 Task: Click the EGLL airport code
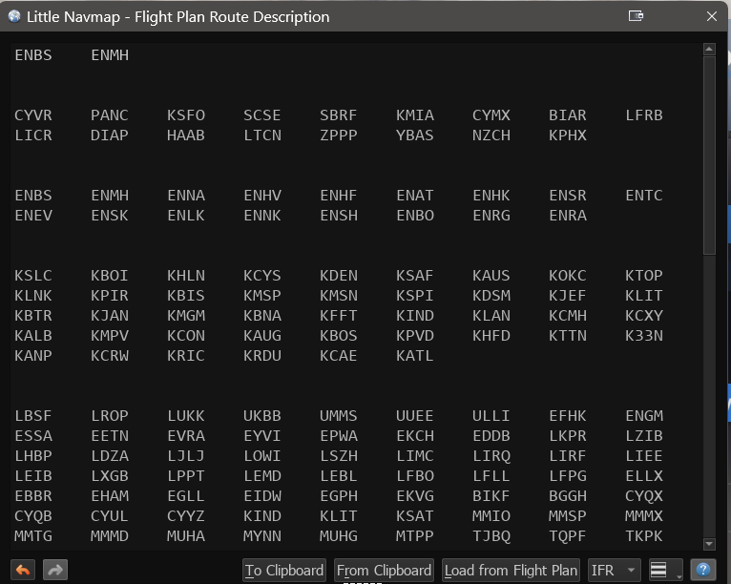[186, 496]
